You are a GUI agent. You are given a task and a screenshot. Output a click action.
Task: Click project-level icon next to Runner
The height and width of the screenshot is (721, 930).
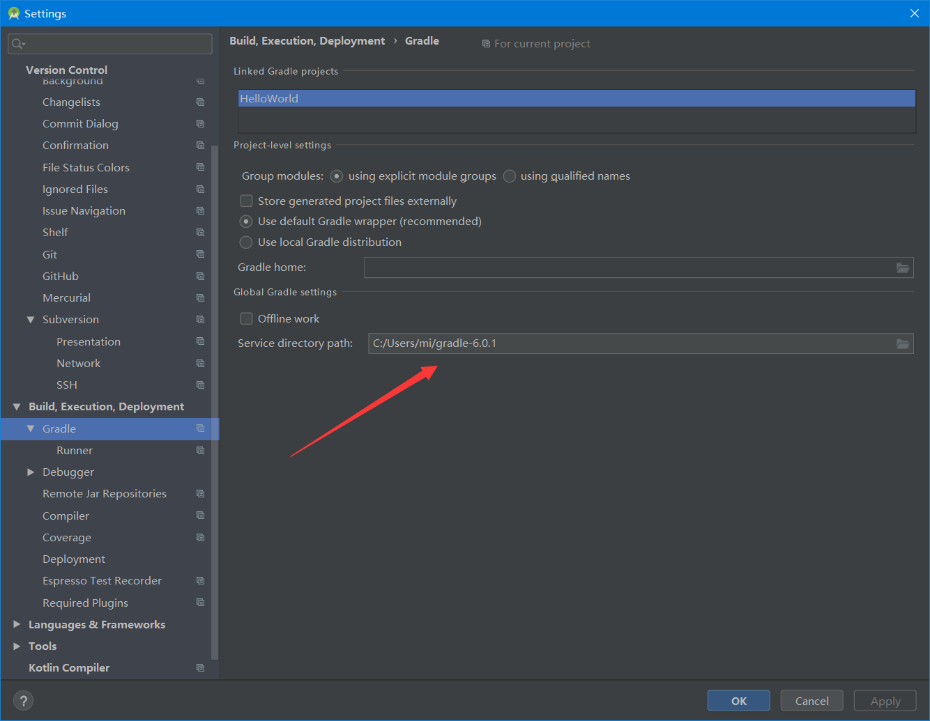pyautogui.click(x=200, y=451)
